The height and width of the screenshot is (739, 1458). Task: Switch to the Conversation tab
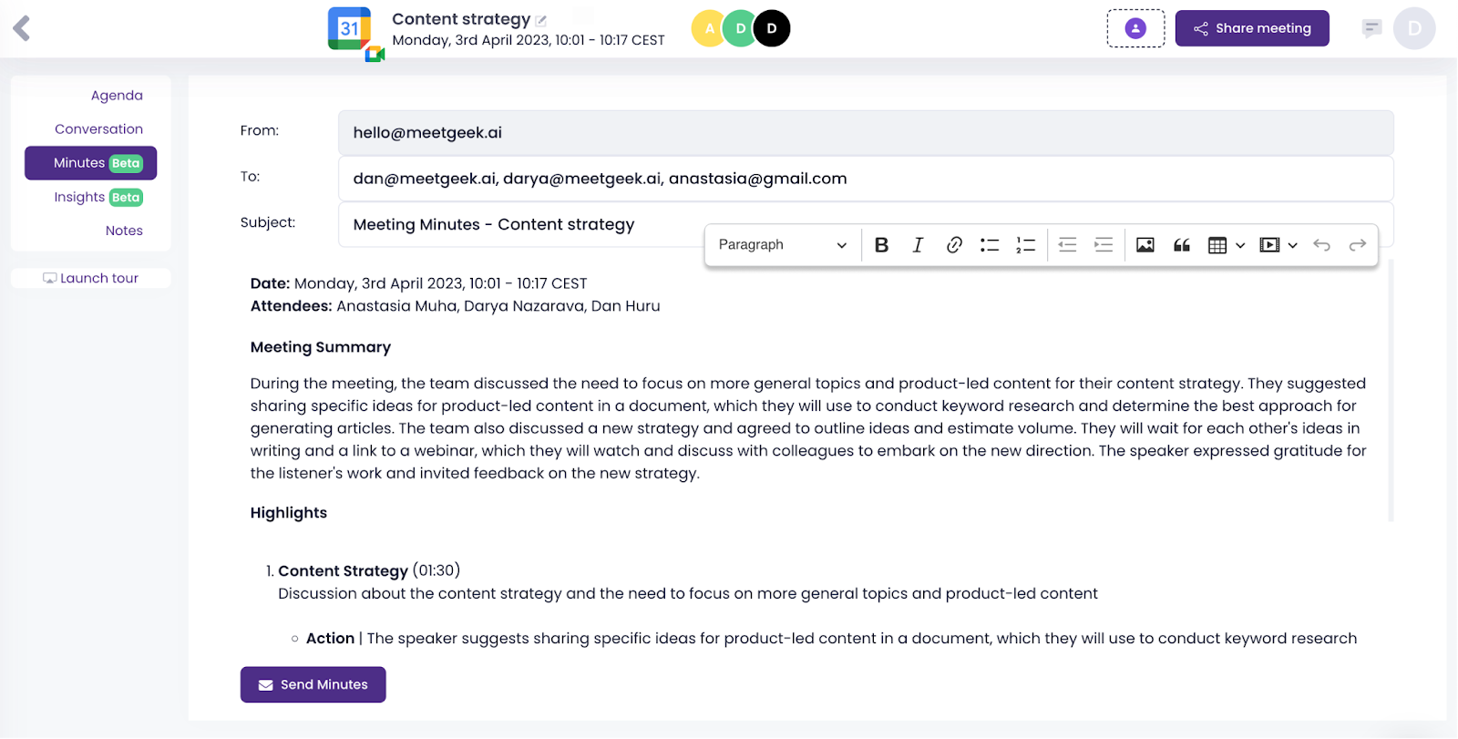98,129
